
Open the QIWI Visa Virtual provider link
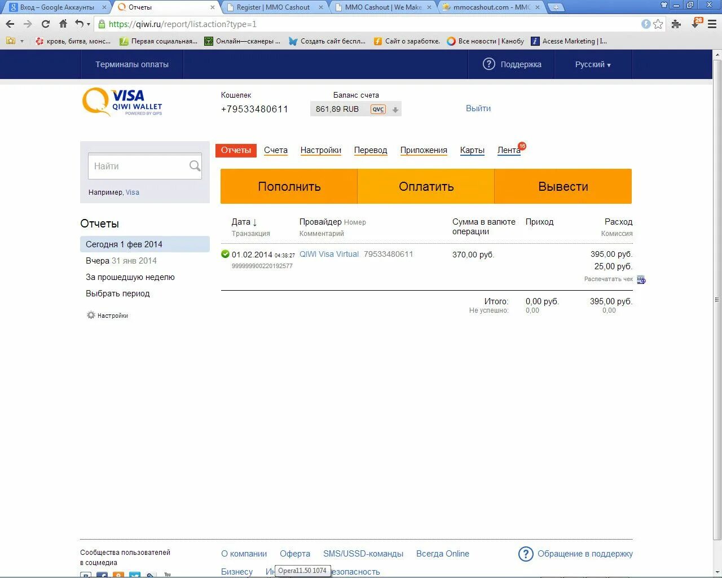click(329, 254)
